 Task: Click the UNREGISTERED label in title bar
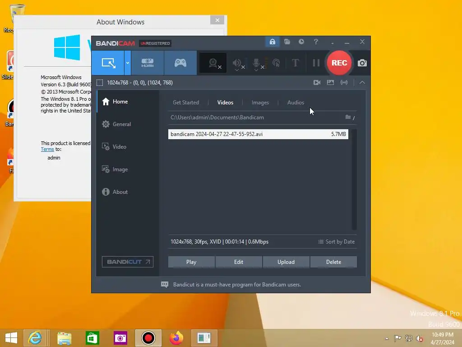pyautogui.click(x=155, y=43)
